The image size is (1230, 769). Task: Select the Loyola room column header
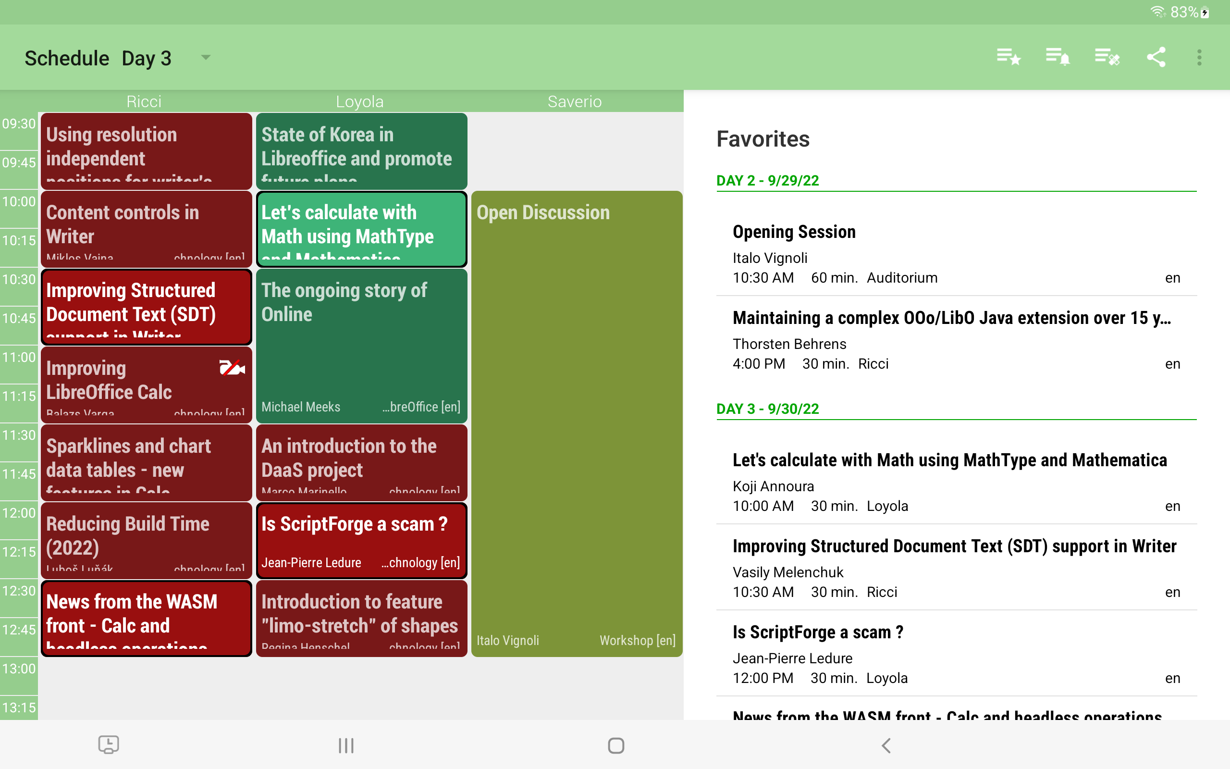[360, 101]
